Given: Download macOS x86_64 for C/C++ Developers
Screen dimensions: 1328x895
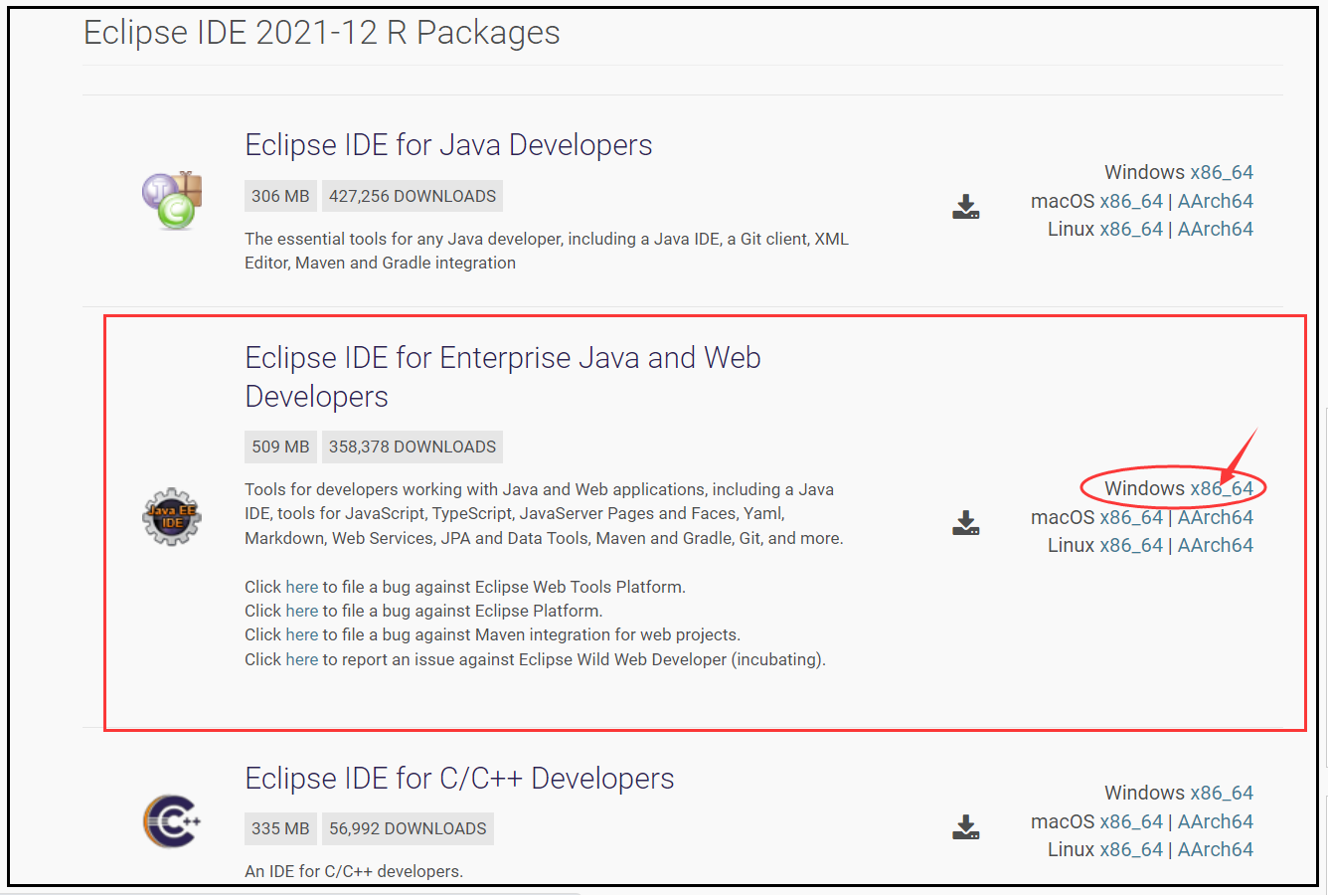Looking at the screenshot, I should (1131, 821).
